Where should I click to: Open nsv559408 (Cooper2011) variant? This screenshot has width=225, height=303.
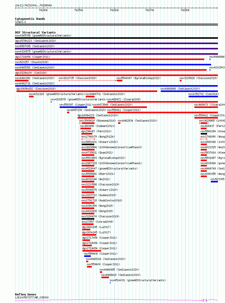[x=101, y=254]
